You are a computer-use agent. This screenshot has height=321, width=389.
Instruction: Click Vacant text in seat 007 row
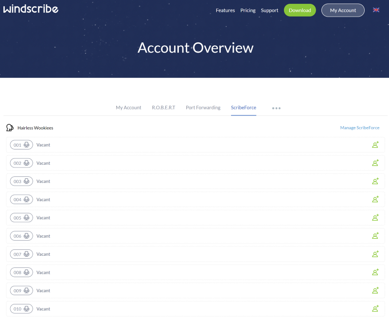pyautogui.click(x=43, y=254)
